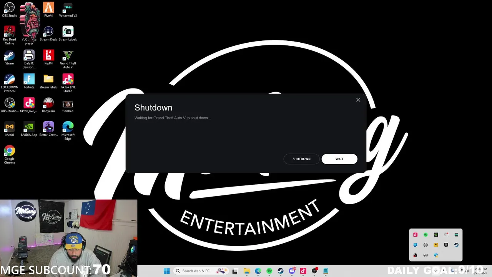Switch to Steam on the taskbar
Viewport: 492px width, 277px height.
(281, 271)
